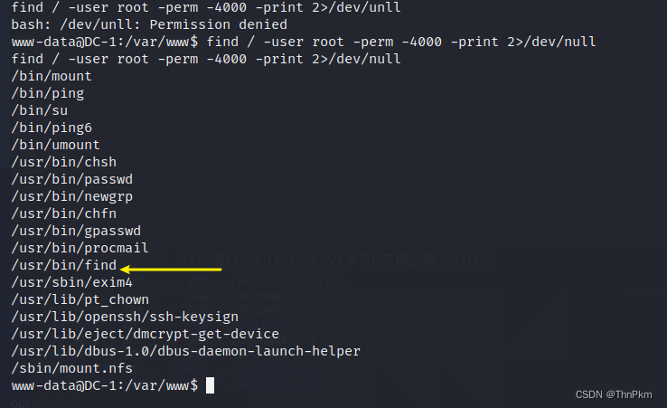The height and width of the screenshot is (408, 667).
Task: Select the dbus-daemon-launch-helper path
Action: (x=185, y=351)
